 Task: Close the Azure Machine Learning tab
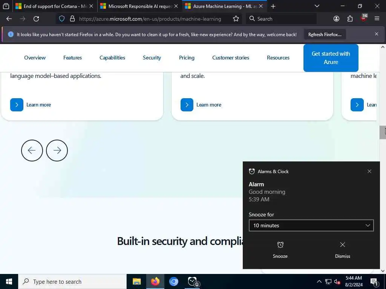261,6
